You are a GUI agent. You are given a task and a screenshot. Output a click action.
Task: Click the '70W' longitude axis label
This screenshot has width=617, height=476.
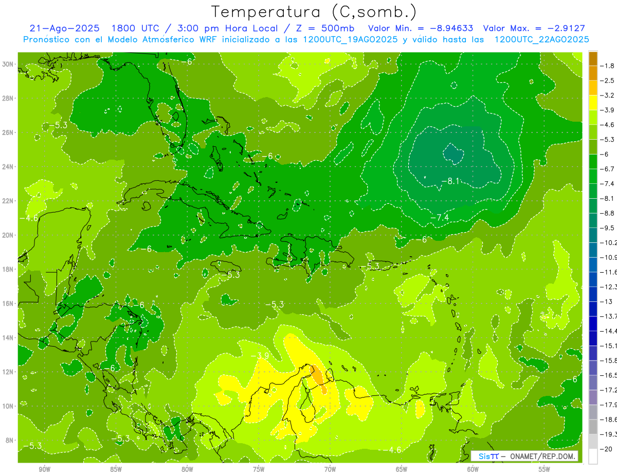(330, 469)
